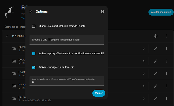Expand Doorbell row with right chevron
174x106 pixels.
pos(144,61)
